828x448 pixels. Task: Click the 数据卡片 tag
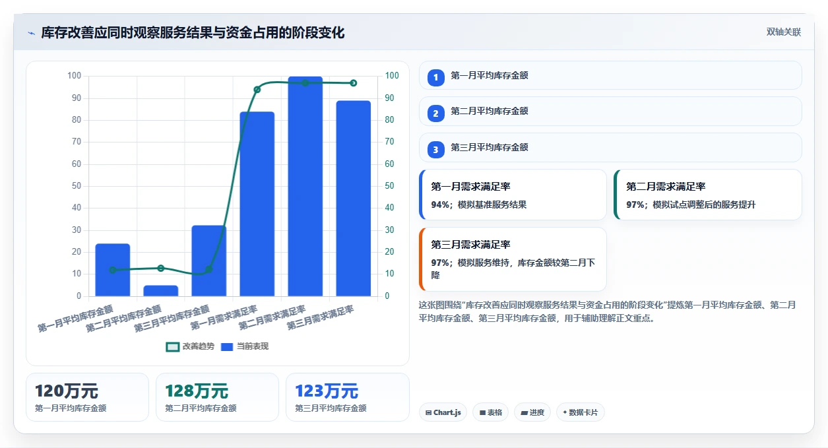(x=581, y=412)
